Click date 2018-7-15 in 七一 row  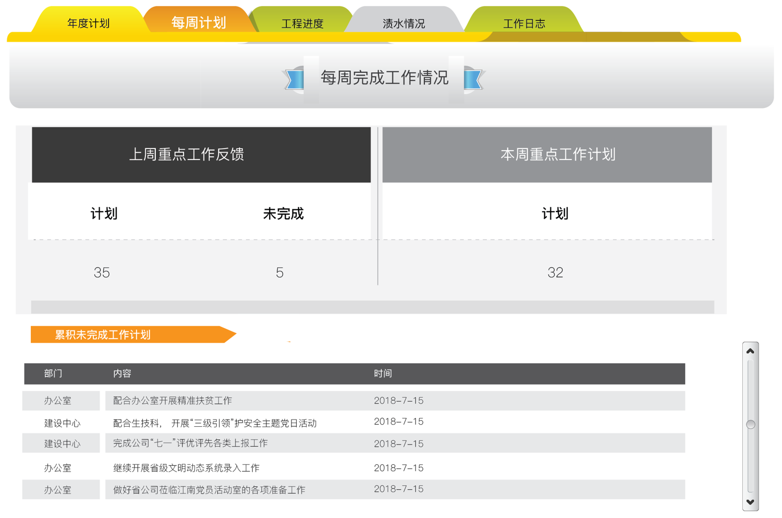pyautogui.click(x=399, y=444)
